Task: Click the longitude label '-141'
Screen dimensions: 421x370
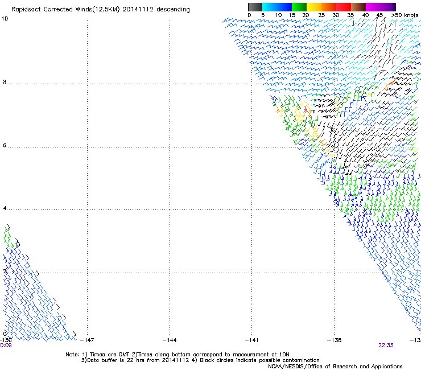Action: click(251, 340)
